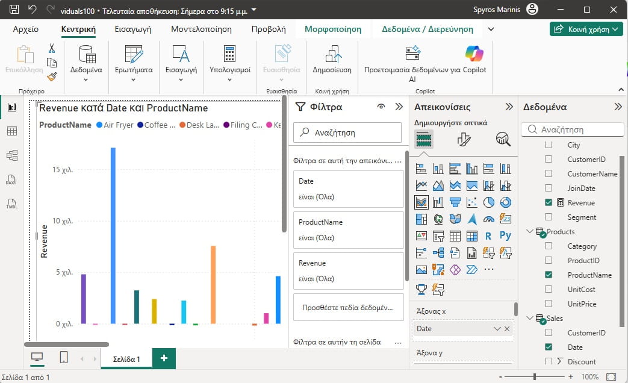Click the Κοινή χρήση share button
Screen dimensions: 628x383
[x=586, y=30]
